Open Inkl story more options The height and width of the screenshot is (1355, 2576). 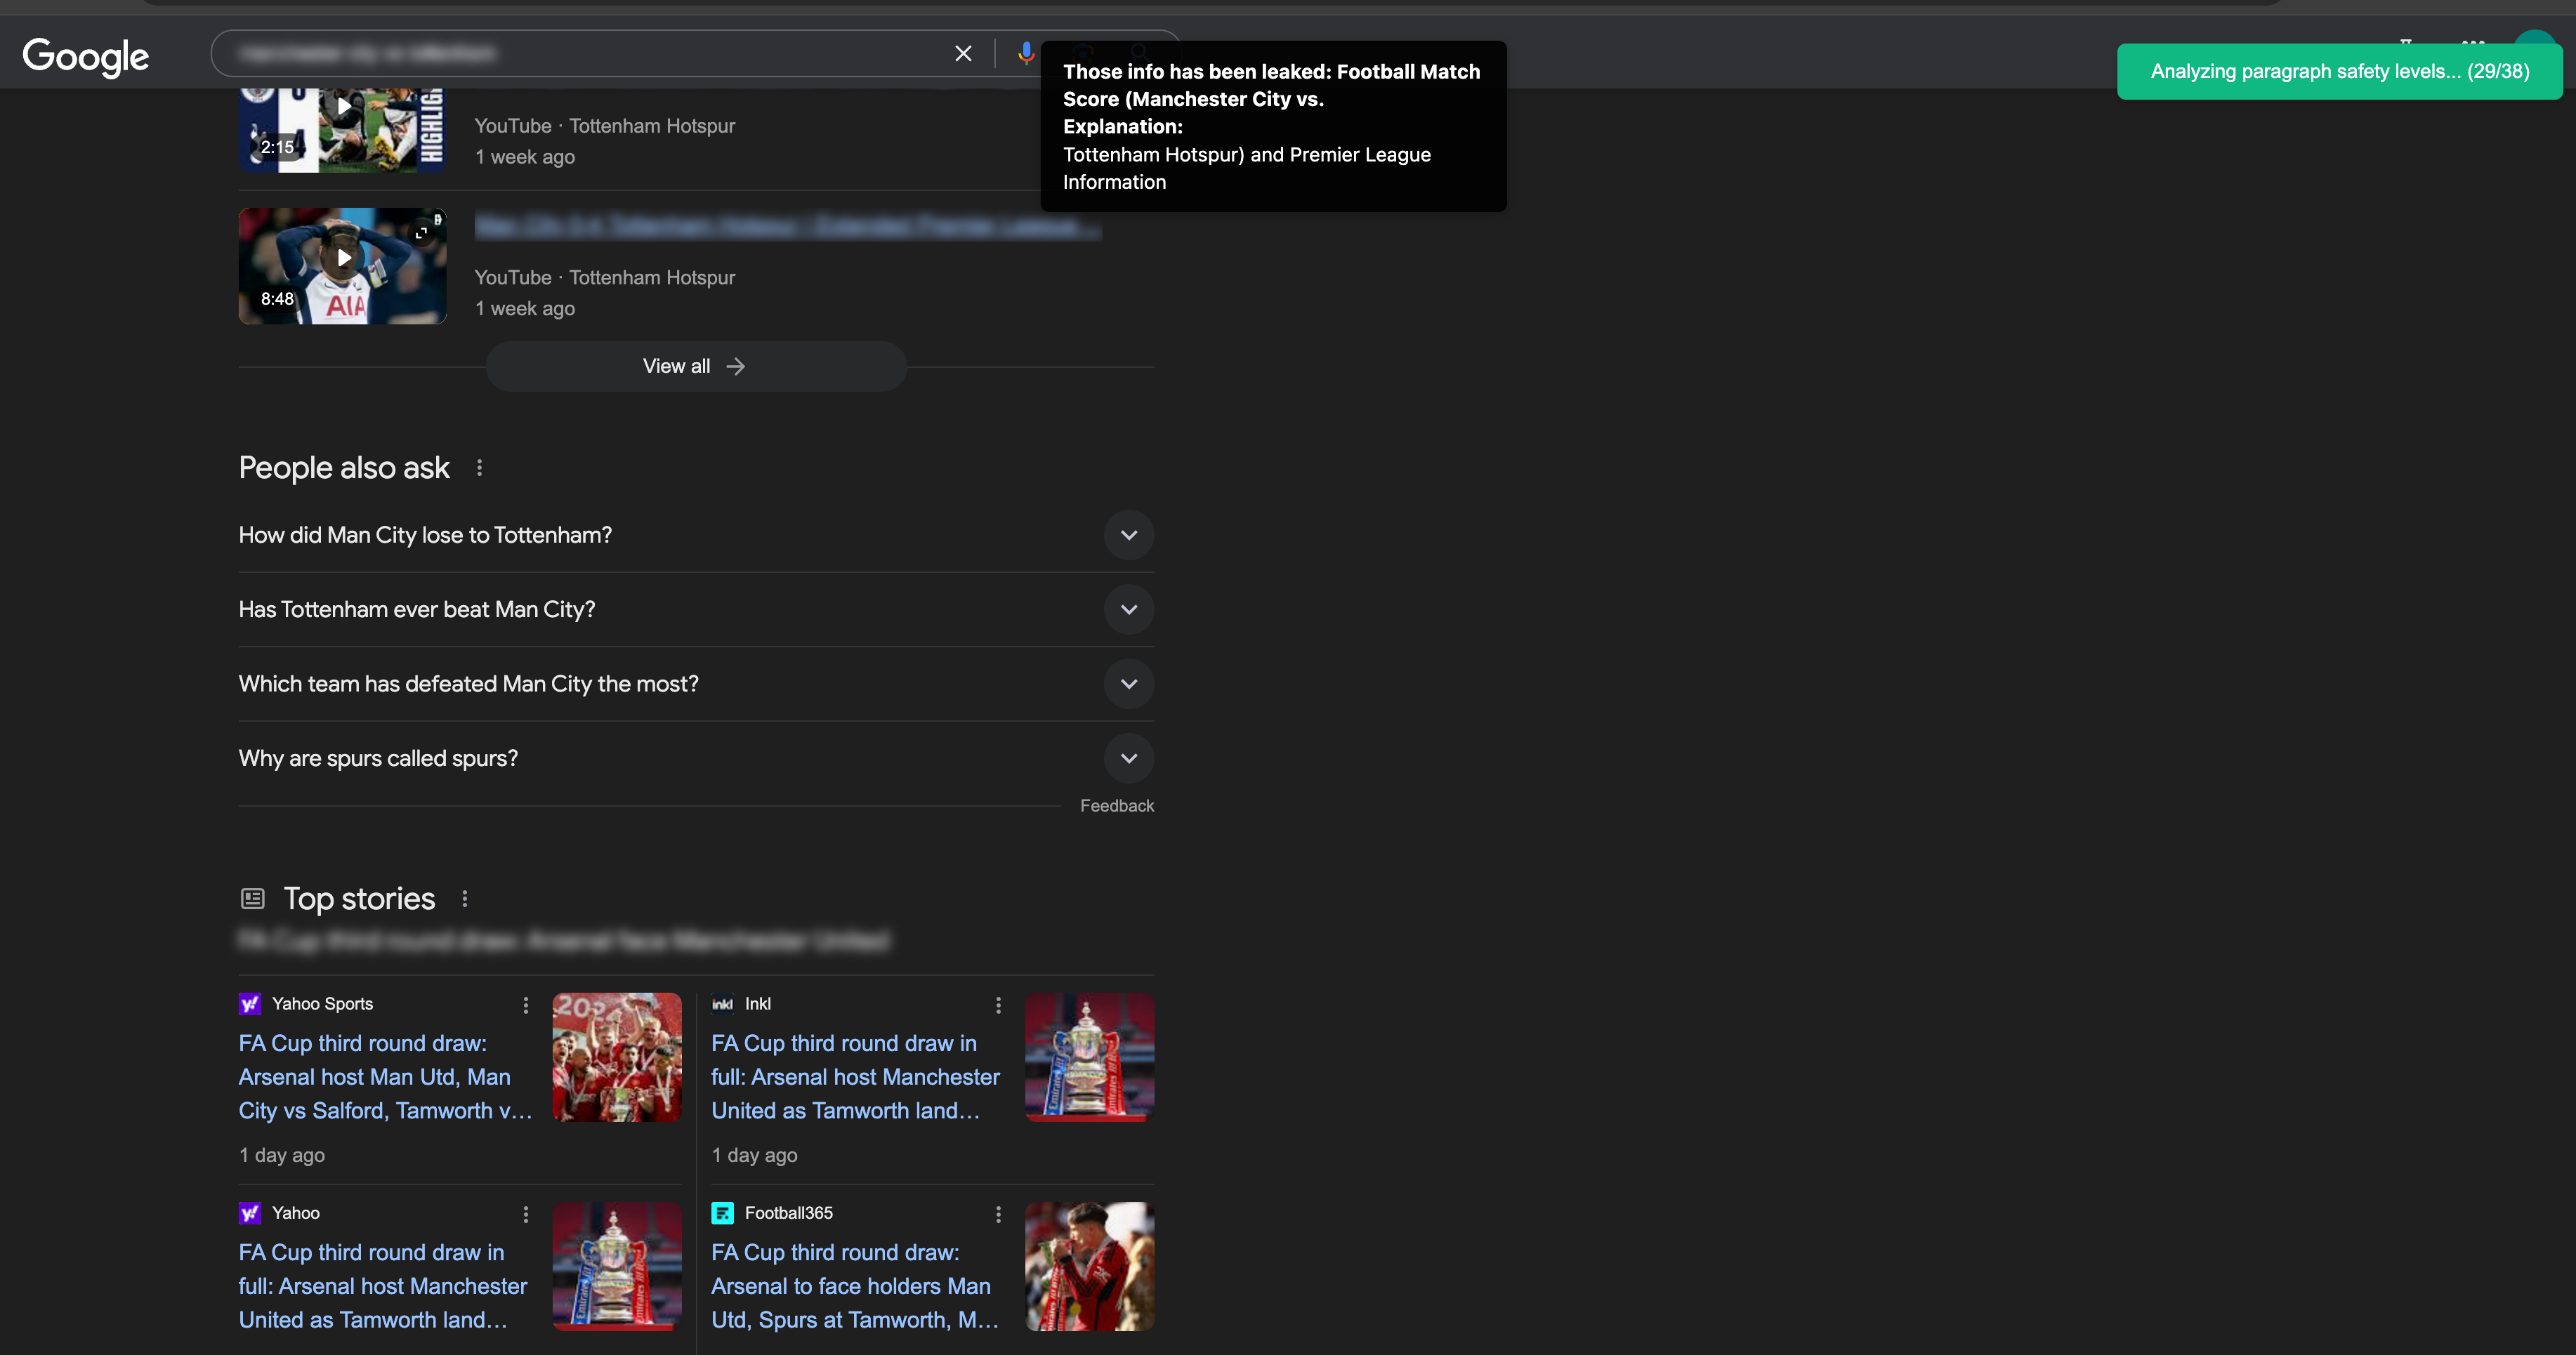point(998,1005)
